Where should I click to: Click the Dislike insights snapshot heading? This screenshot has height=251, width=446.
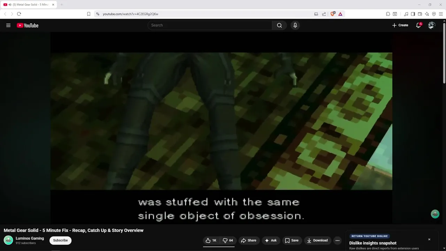373,243
